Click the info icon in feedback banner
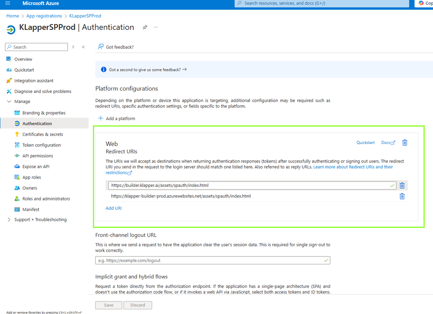 [104, 70]
